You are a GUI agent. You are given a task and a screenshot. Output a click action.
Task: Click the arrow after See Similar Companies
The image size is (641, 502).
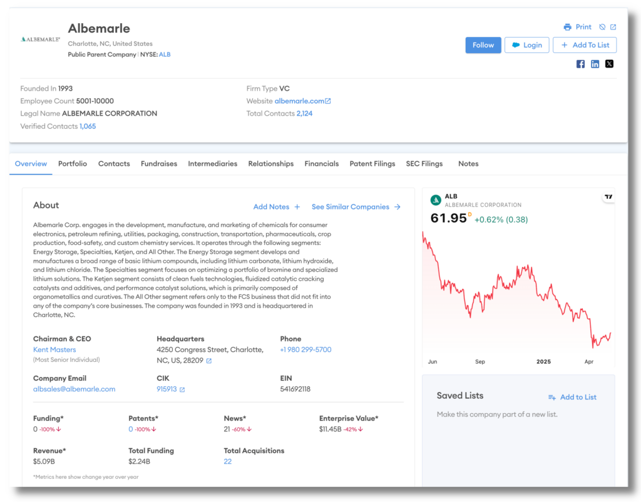tap(397, 207)
